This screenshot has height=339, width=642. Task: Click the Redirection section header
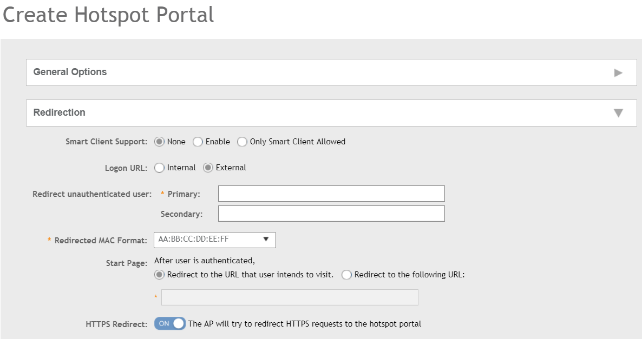coord(60,113)
